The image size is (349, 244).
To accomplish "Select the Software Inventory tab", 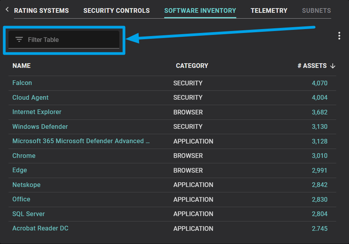I will (x=200, y=10).
